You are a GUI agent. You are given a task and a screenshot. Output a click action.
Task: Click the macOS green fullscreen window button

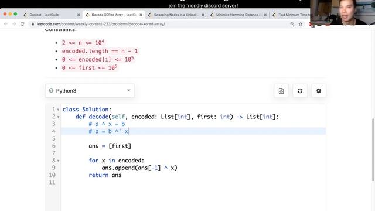15,14
